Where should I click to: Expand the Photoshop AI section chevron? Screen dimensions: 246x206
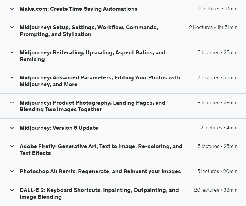pyautogui.click(x=12, y=172)
